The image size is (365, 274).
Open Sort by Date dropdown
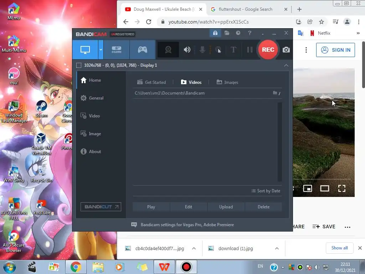[x=266, y=191]
